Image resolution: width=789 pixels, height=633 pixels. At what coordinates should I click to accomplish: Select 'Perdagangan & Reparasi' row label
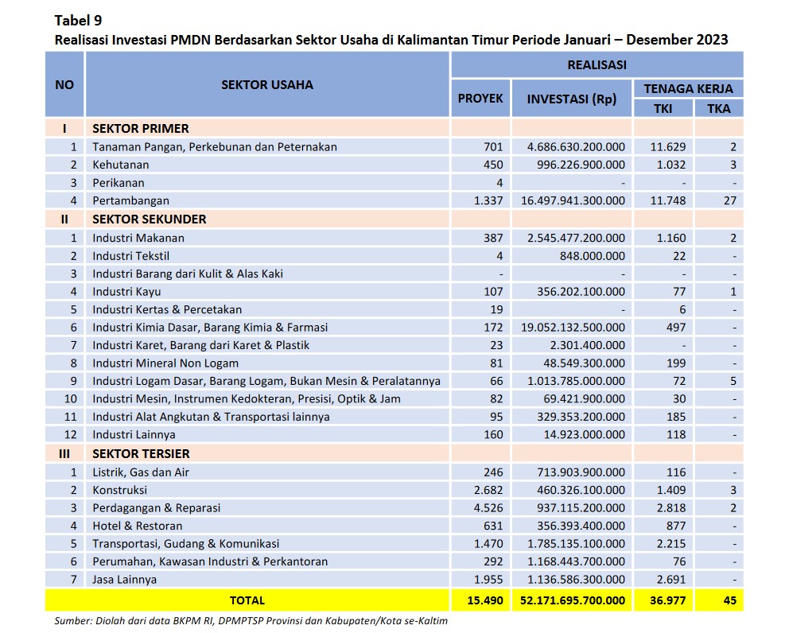157,507
